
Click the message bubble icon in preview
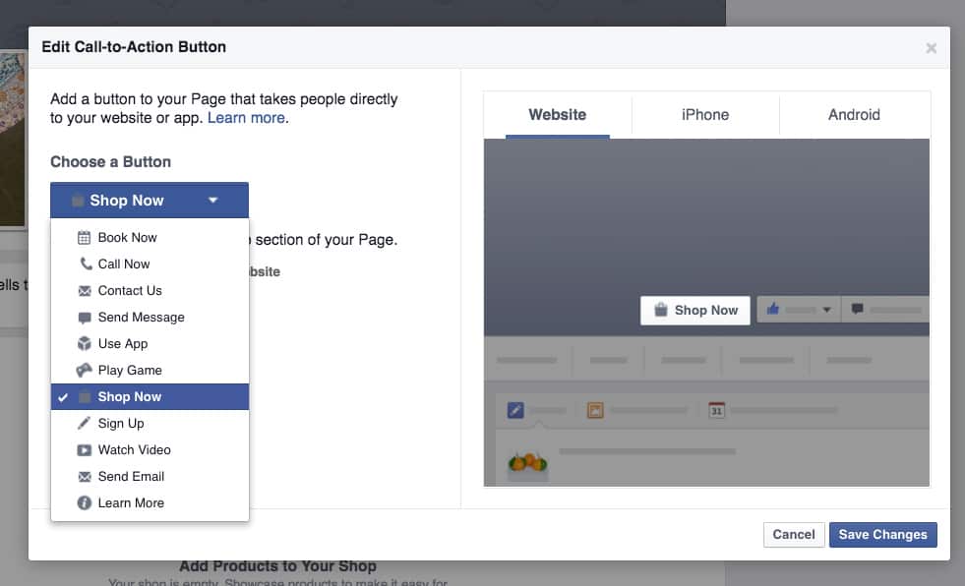click(x=857, y=309)
